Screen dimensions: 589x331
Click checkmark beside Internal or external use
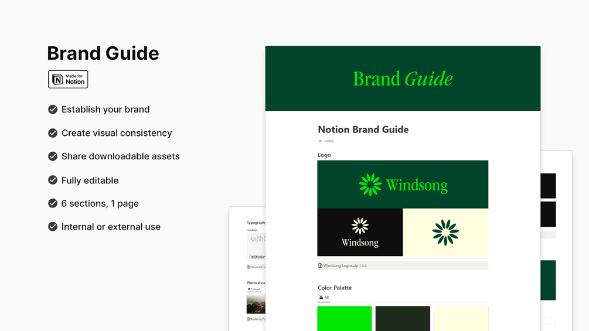point(53,227)
